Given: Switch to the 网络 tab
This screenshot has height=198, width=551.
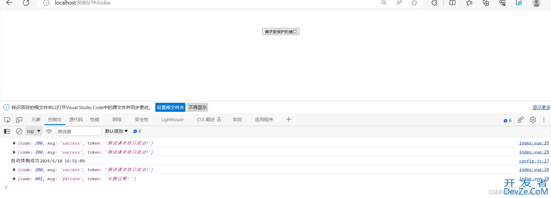Looking at the screenshot, I should point(117,120).
